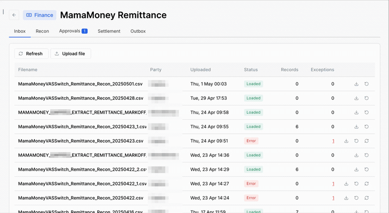Screen dimensions: 389x213
Task: Click upload time Thu, 1 May 00:03
Action: [x=208, y=84]
